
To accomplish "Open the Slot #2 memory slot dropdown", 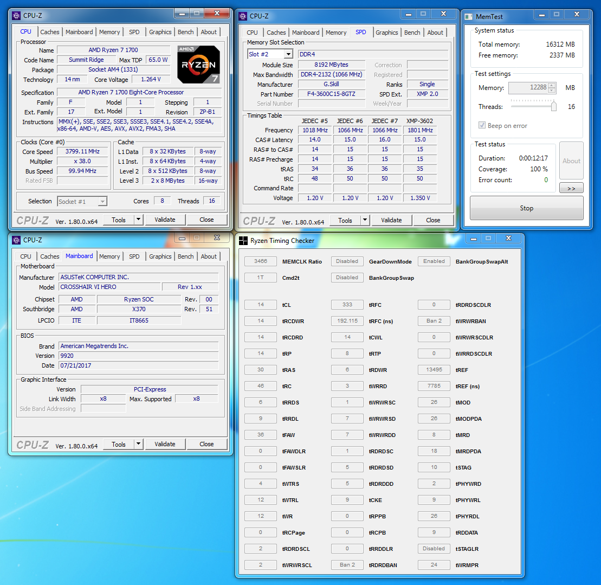I will click(x=289, y=54).
